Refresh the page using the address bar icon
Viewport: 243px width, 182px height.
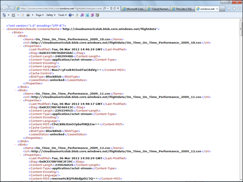(x=115, y=9)
